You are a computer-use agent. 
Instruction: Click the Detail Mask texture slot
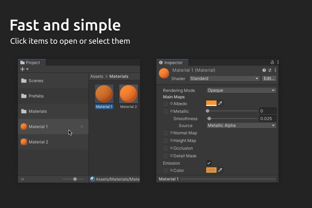pos(166,156)
